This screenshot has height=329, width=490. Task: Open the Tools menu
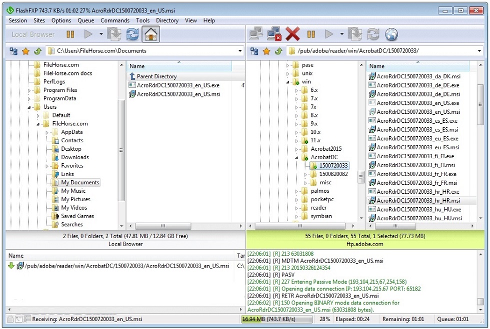[143, 20]
